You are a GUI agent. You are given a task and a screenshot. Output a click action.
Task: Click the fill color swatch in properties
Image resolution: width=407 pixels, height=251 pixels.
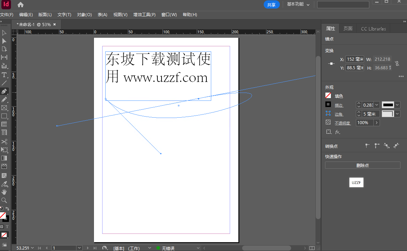coord(328,96)
